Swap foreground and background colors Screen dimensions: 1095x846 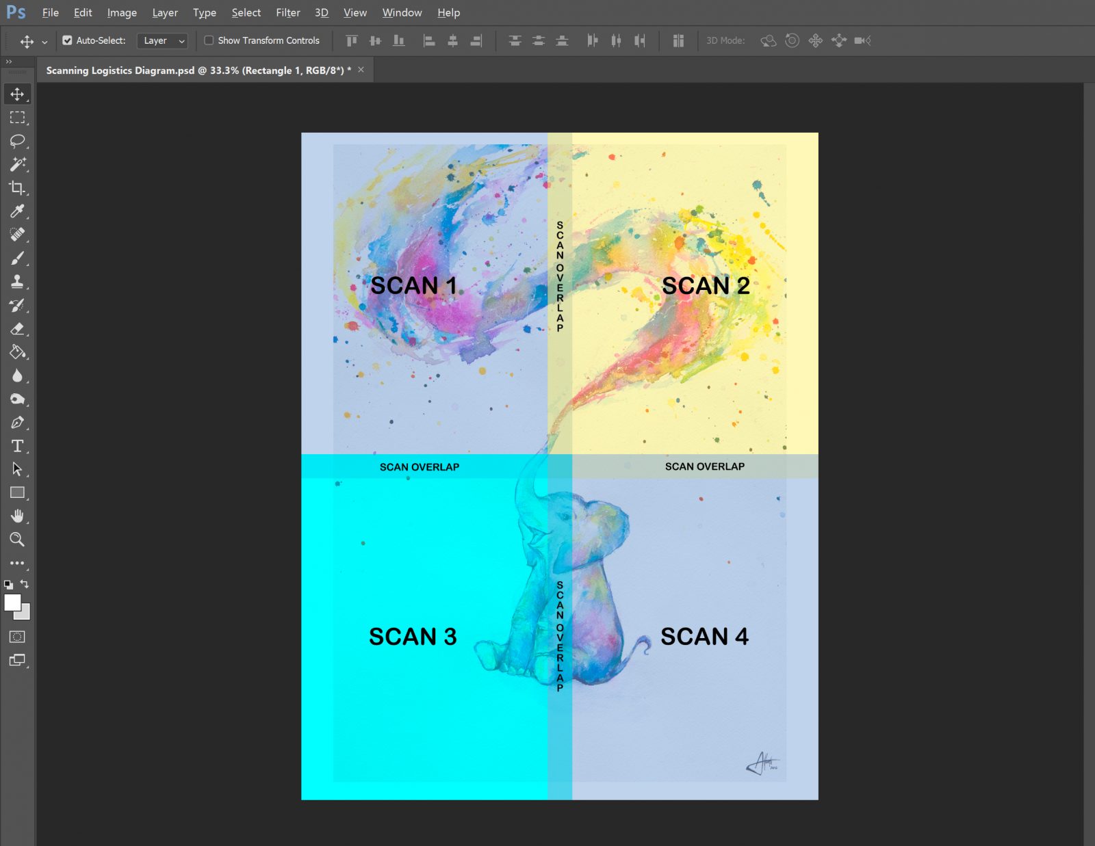tap(25, 584)
